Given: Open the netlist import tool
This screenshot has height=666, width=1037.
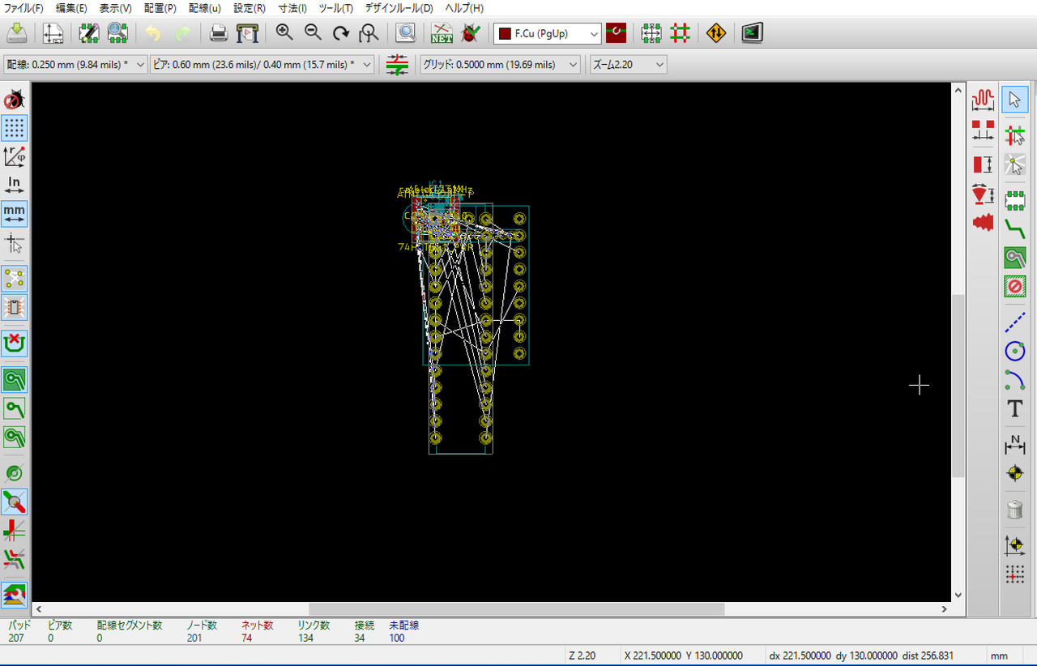Looking at the screenshot, I should (x=442, y=33).
